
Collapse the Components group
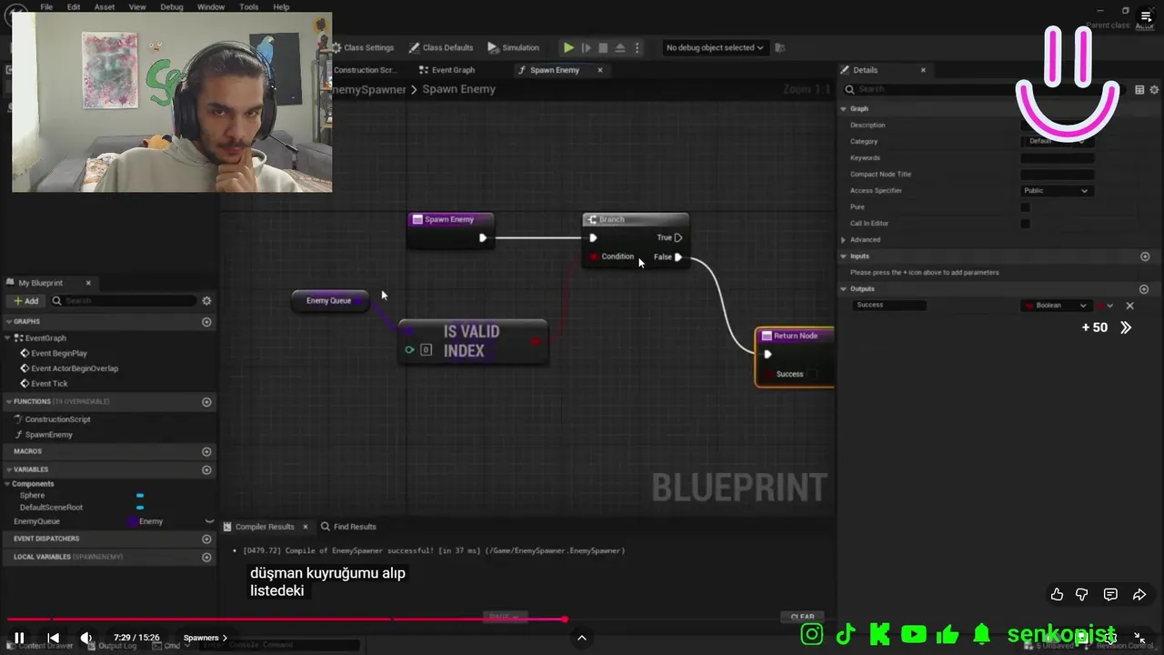[8, 484]
